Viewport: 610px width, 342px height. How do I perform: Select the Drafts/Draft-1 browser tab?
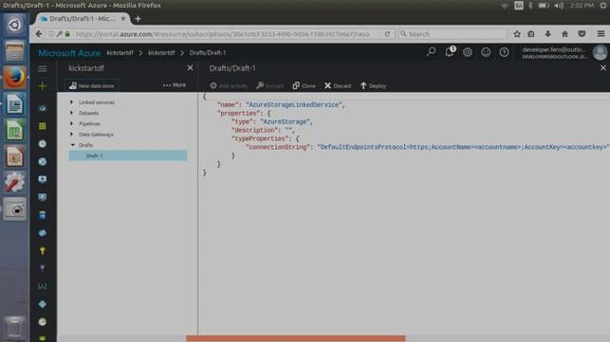[83, 19]
